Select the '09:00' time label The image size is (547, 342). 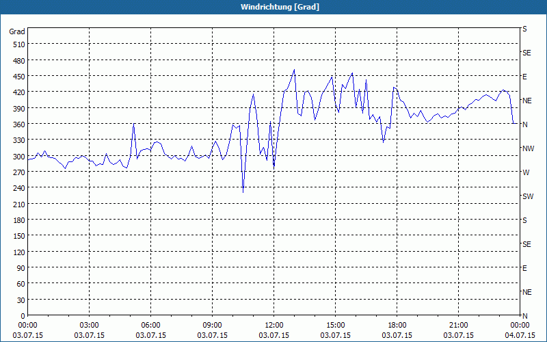tap(212, 326)
